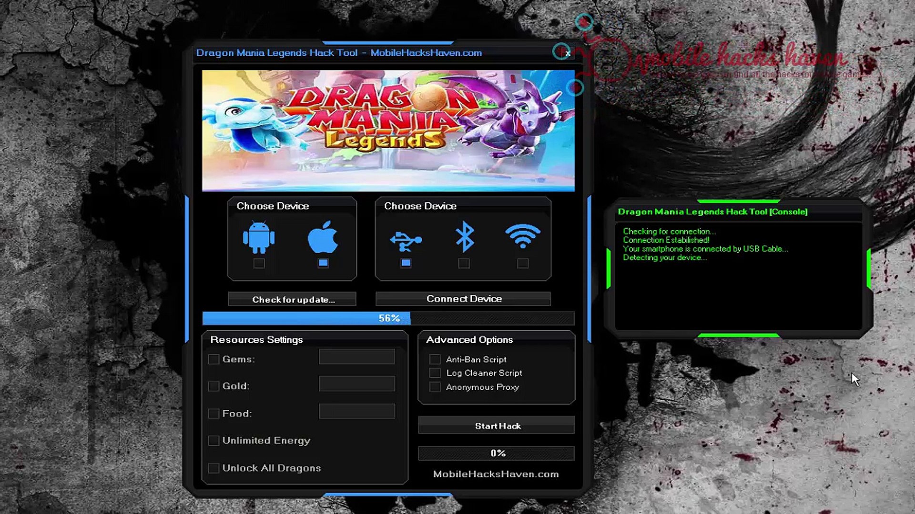Enable Unlock All Dragons option
The image size is (915, 514).
click(x=214, y=468)
